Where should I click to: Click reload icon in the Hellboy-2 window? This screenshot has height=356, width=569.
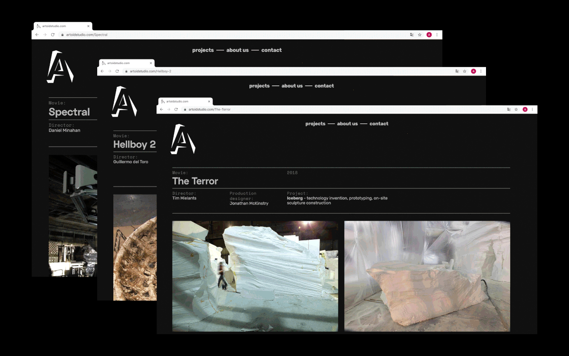(x=118, y=71)
